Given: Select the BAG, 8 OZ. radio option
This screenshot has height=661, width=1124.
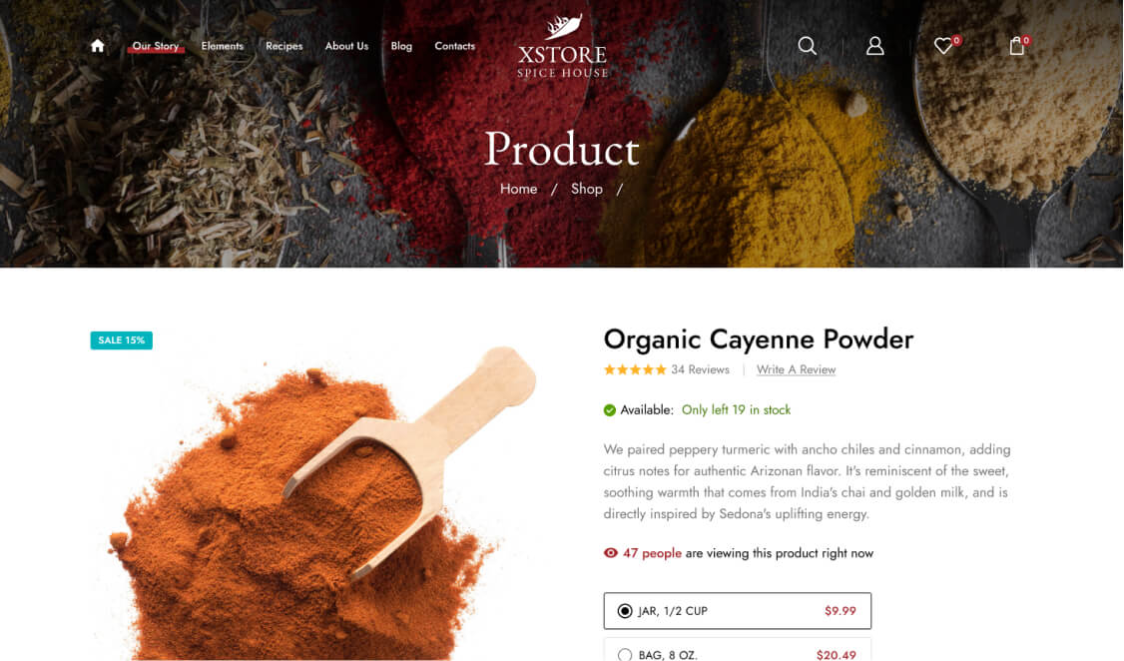Looking at the screenshot, I should (625, 655).
